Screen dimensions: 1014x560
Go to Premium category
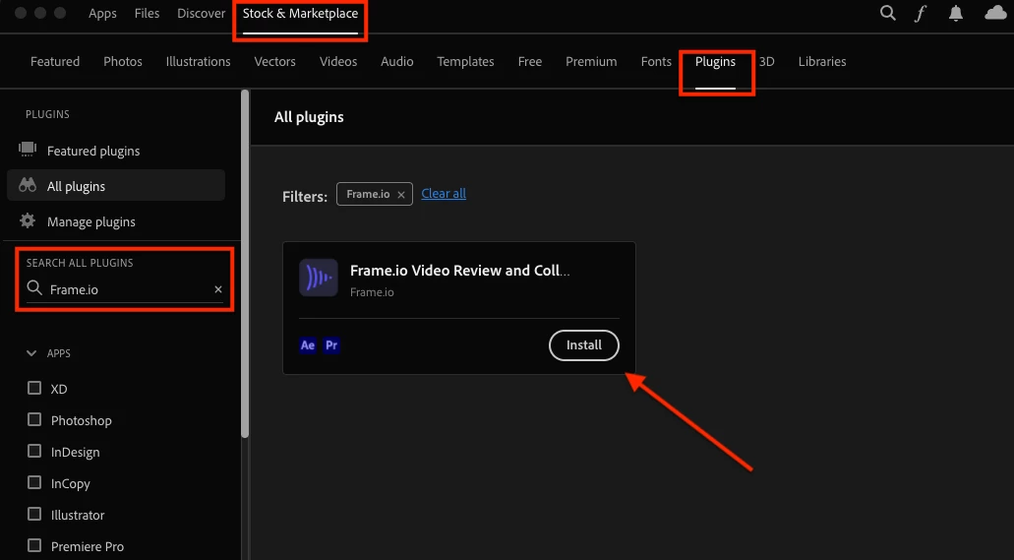[591, 61]
